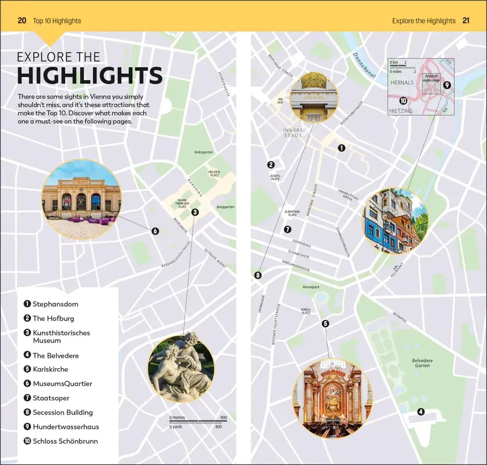Select marker 6 near Museumstrasse on map
The height and width of the screenshot is (465, 487).
click(x=155, y=231)
